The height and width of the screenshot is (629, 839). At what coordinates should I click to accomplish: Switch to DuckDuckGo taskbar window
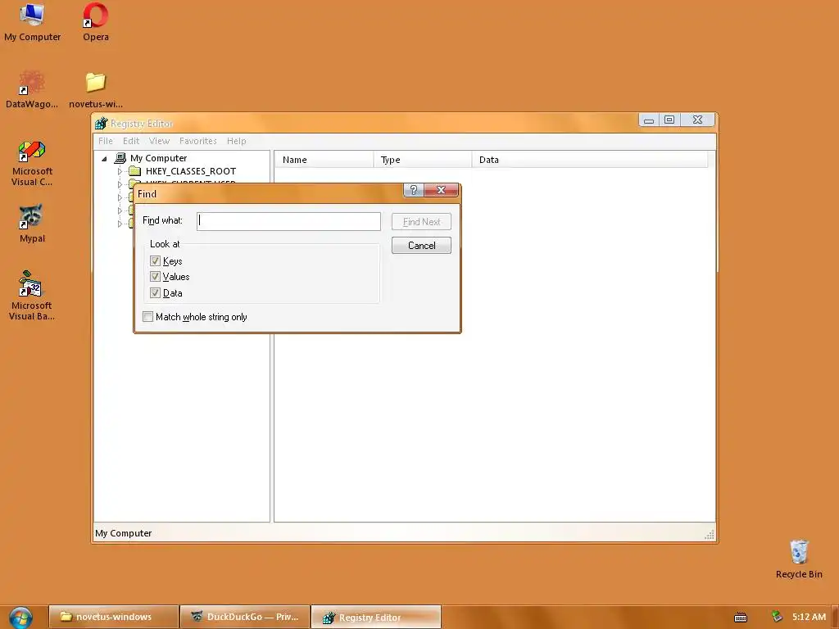point(245,617)
